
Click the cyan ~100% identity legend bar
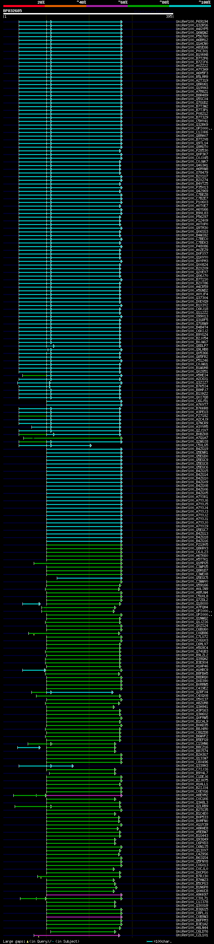190,6
